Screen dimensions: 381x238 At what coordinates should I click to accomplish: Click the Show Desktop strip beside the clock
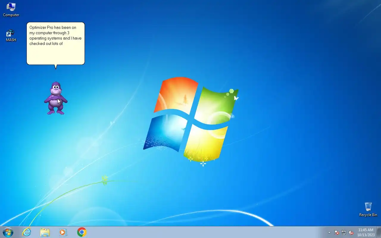[379, 232]
